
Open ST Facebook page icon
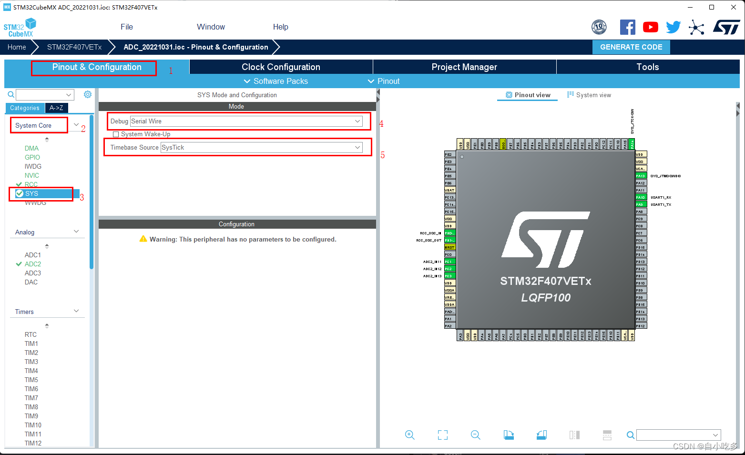(x=627, y=27)
